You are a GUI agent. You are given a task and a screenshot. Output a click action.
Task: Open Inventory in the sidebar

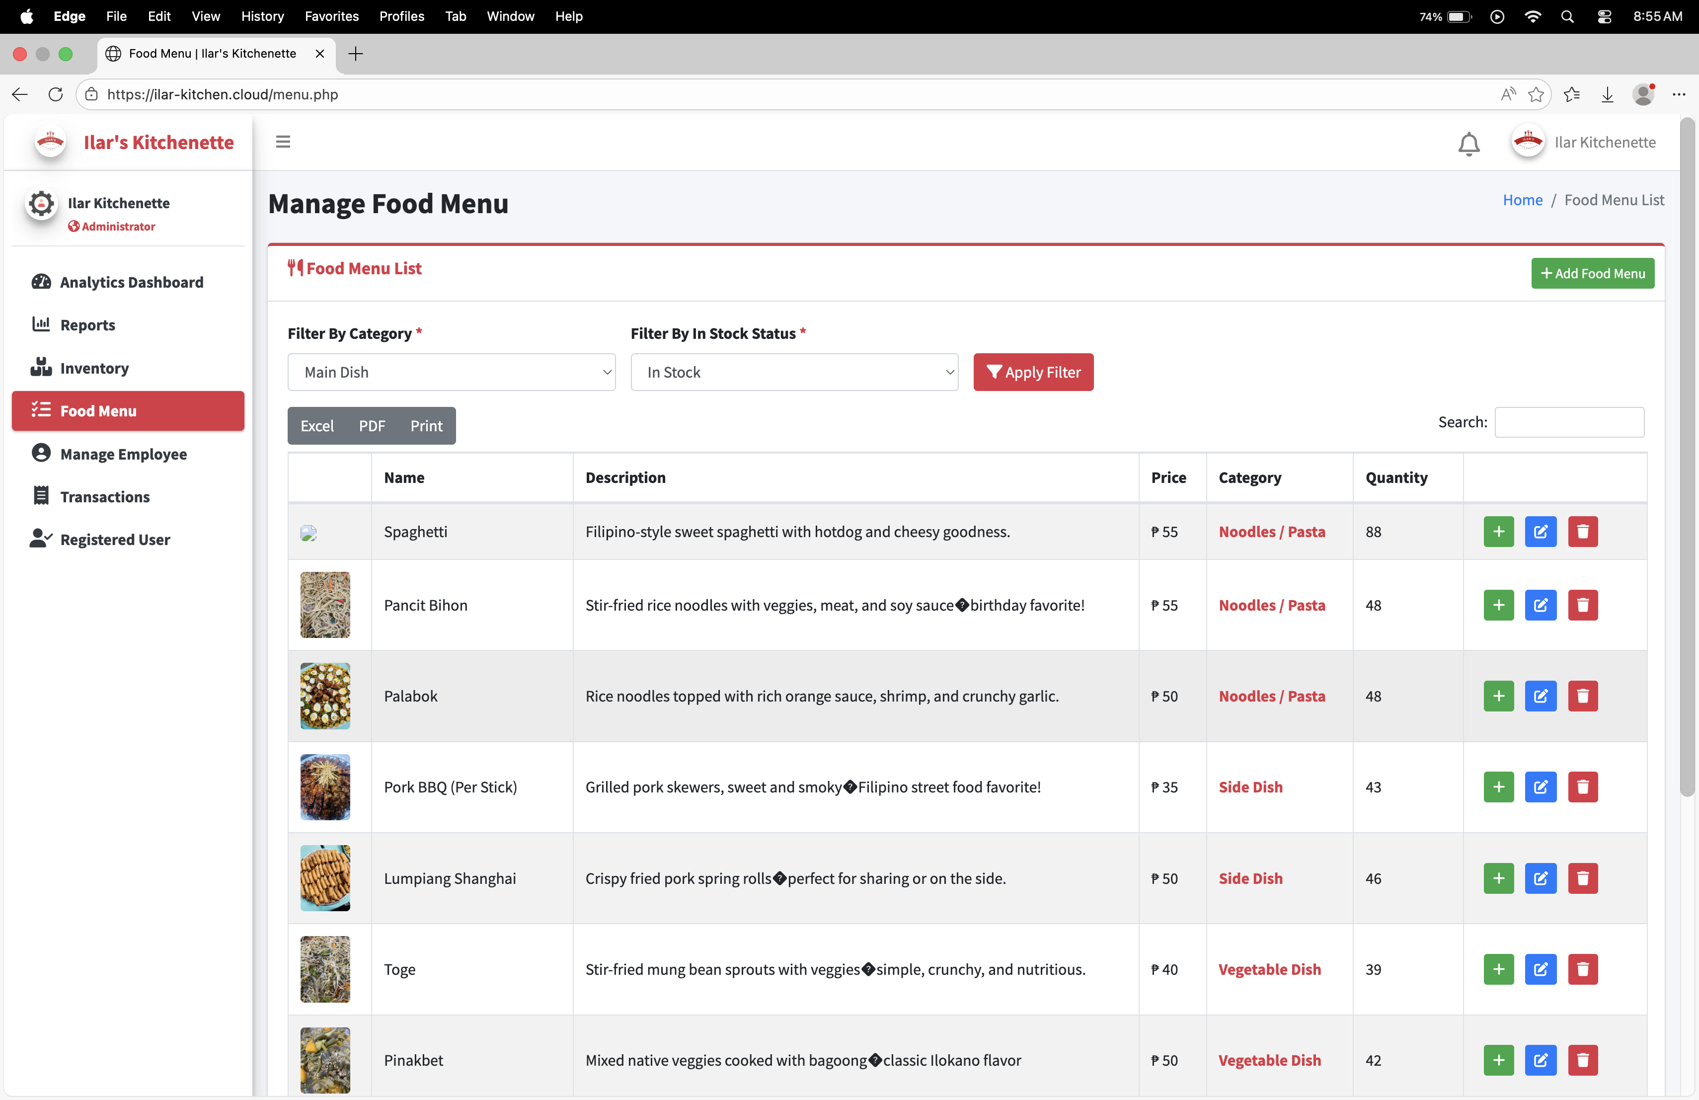pyautogui.click(x=94, y=368)
